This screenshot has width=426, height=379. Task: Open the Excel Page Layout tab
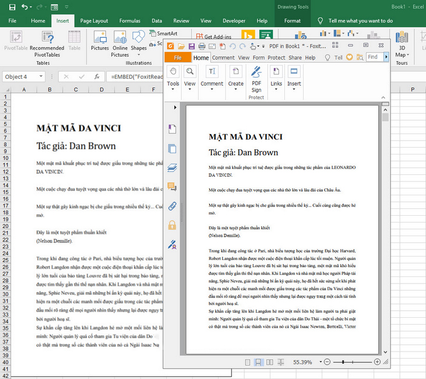(94, 21)
